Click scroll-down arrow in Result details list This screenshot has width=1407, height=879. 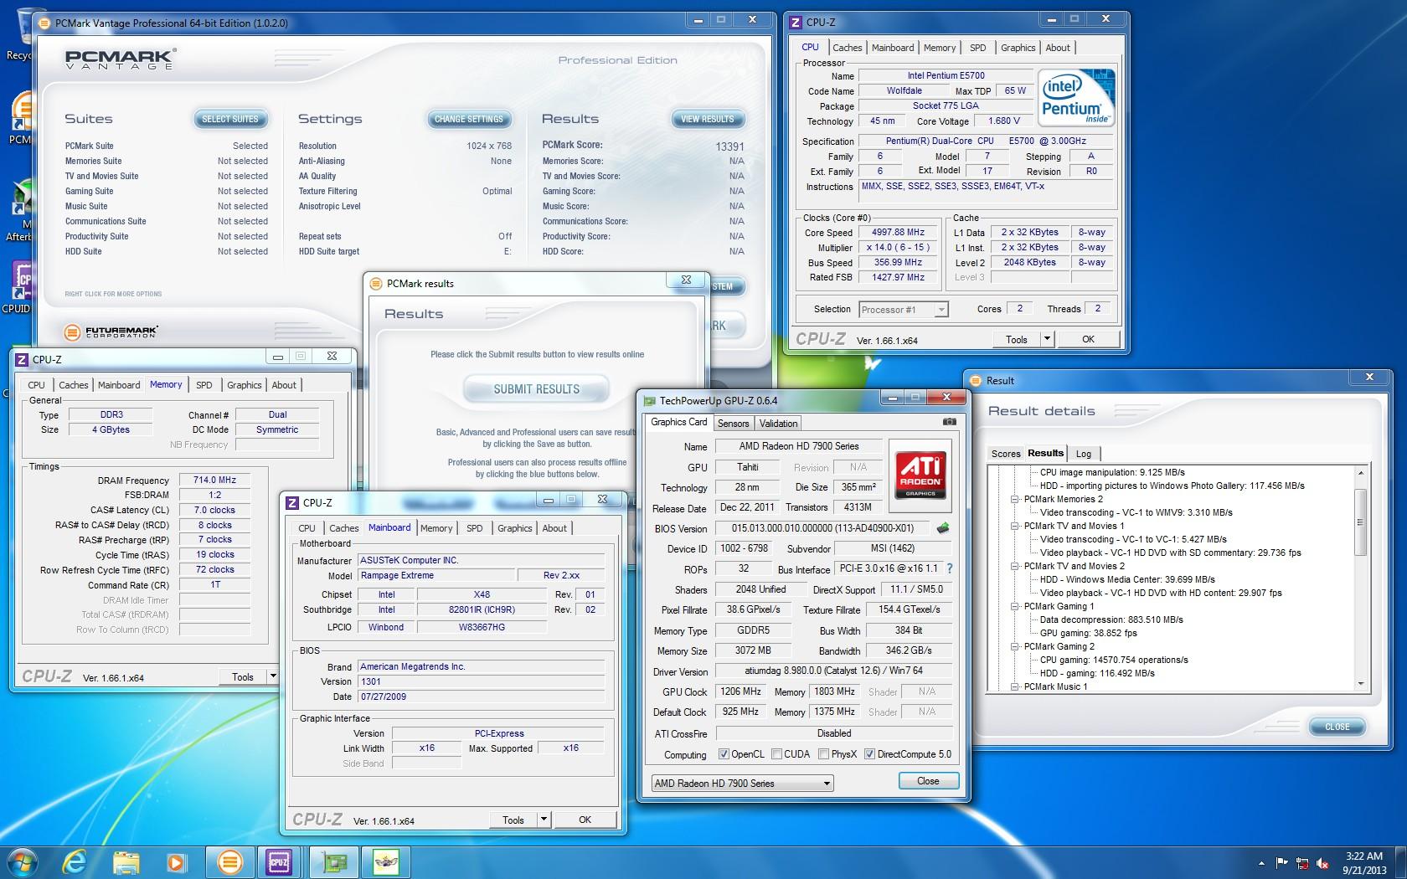click(1360, 684)
